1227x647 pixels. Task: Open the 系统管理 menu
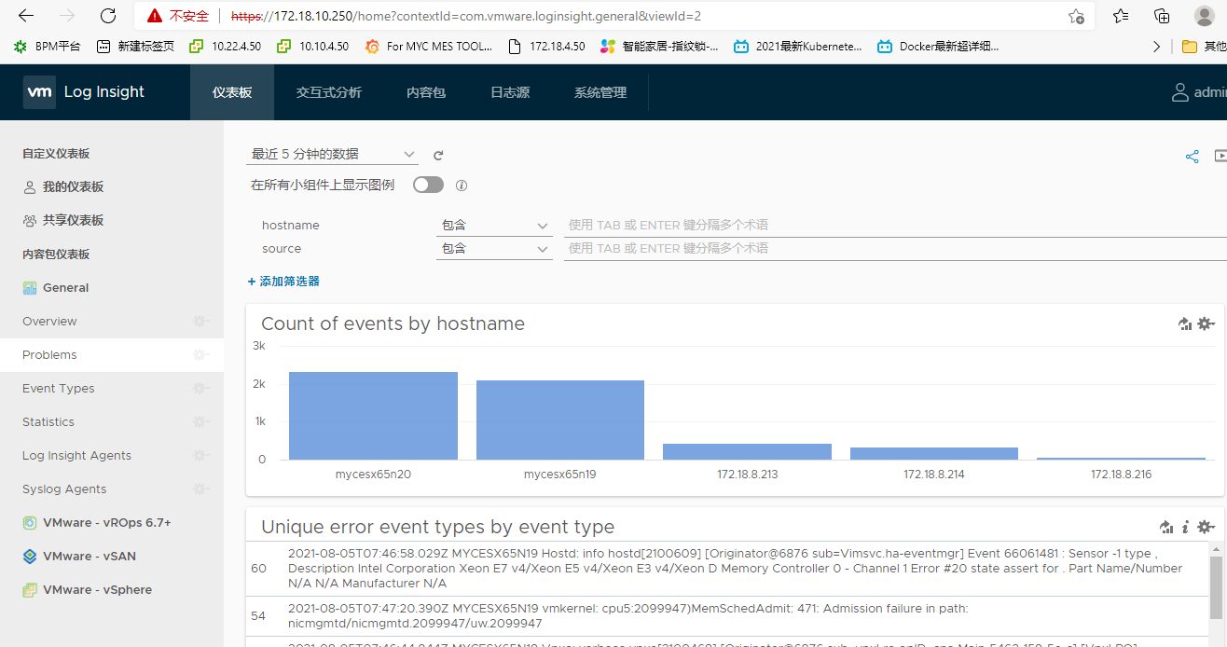point(600,91)
